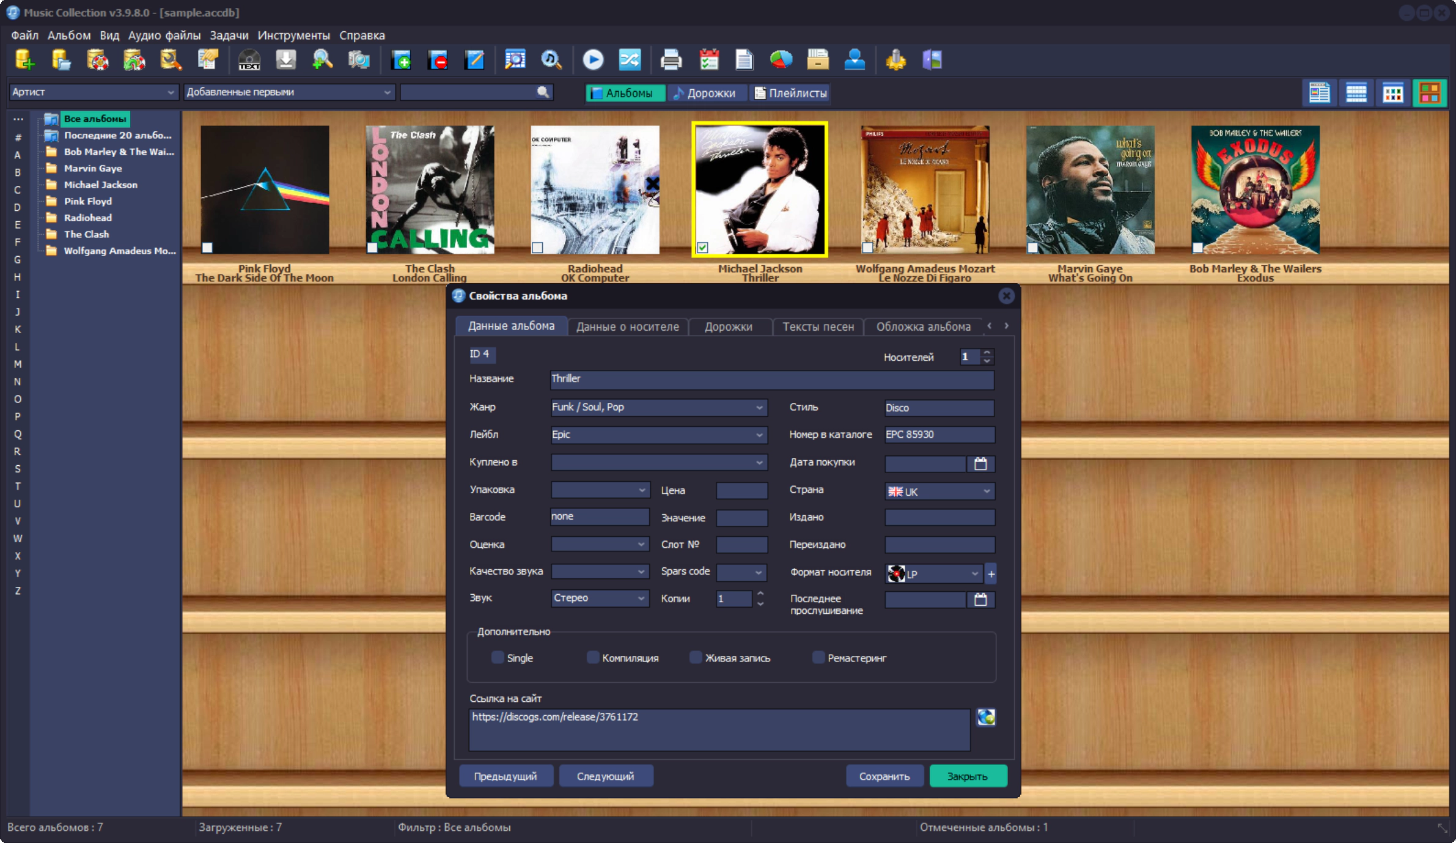Image resolution: width=1456 pixels, height=843 pixels.
Task: Expand the Жанр dropdown
Action: tap(759, 408)
